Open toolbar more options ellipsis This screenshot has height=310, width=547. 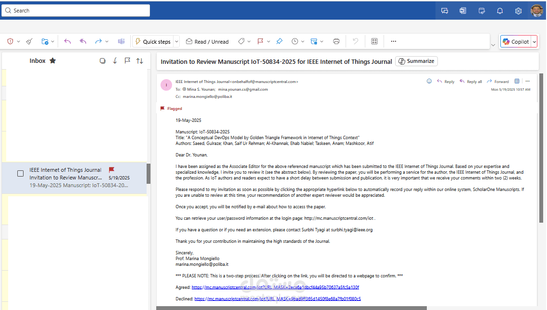(x=394, y=41)
